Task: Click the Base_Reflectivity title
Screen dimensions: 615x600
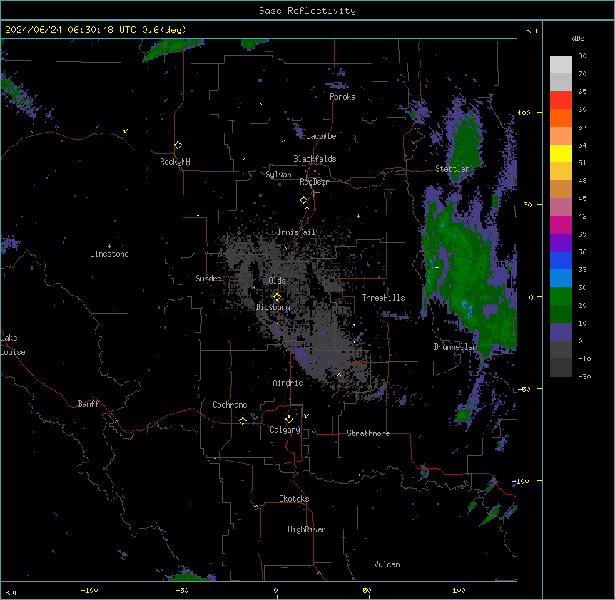Action: click(307, 11)
